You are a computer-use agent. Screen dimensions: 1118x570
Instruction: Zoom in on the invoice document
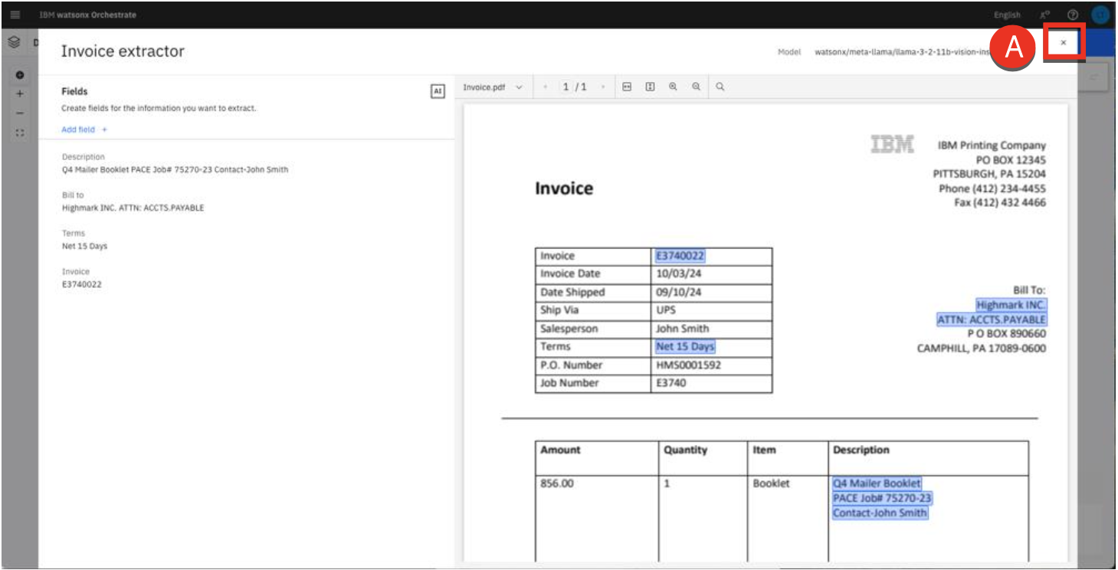point(673,87)
